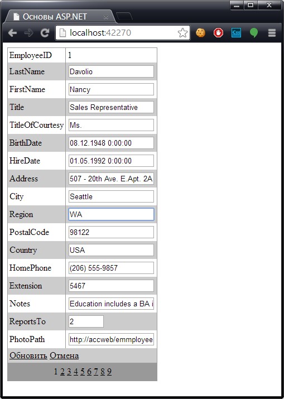Click the PostalCode field 98122

pos(111,232)
